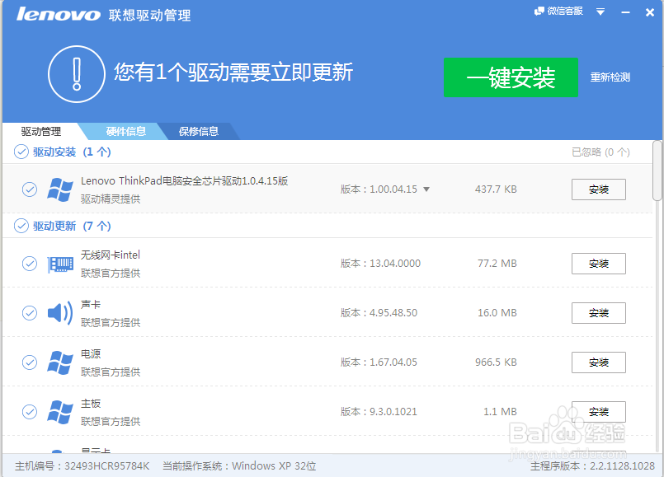This screenshot has height=477, width=664.
Task: Click version text 4.95.48.50
Action: 393,313
